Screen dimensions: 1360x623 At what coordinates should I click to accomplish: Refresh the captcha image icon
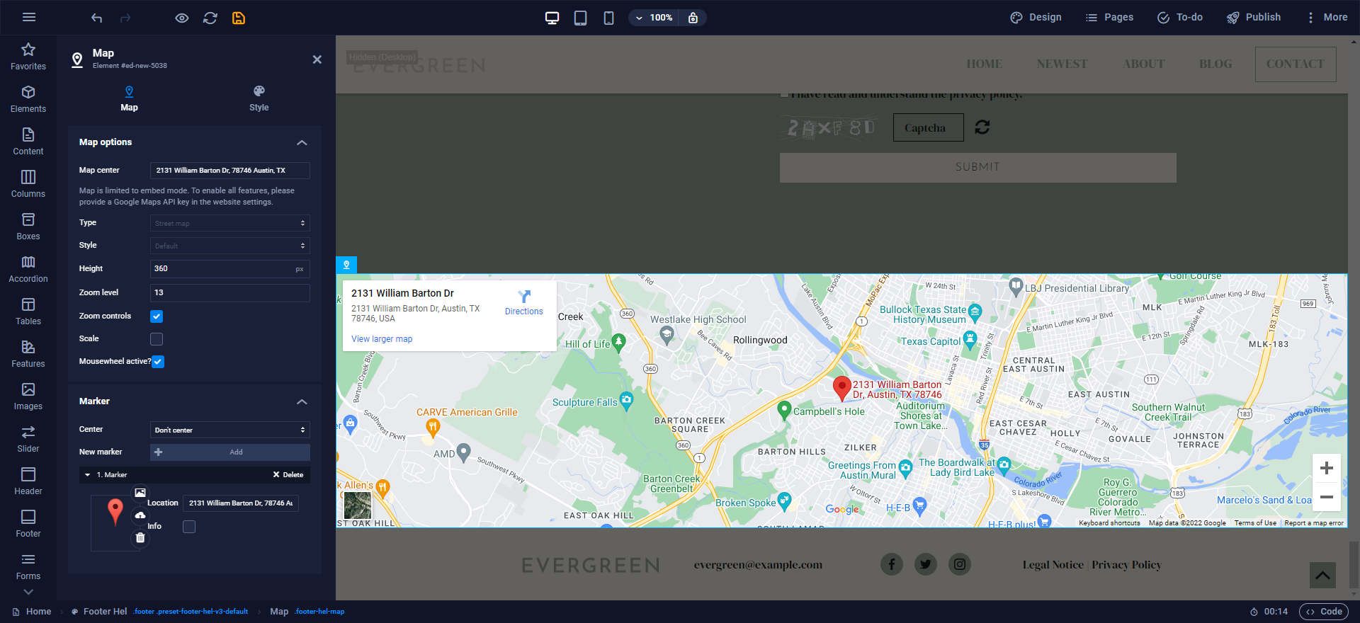982,127
